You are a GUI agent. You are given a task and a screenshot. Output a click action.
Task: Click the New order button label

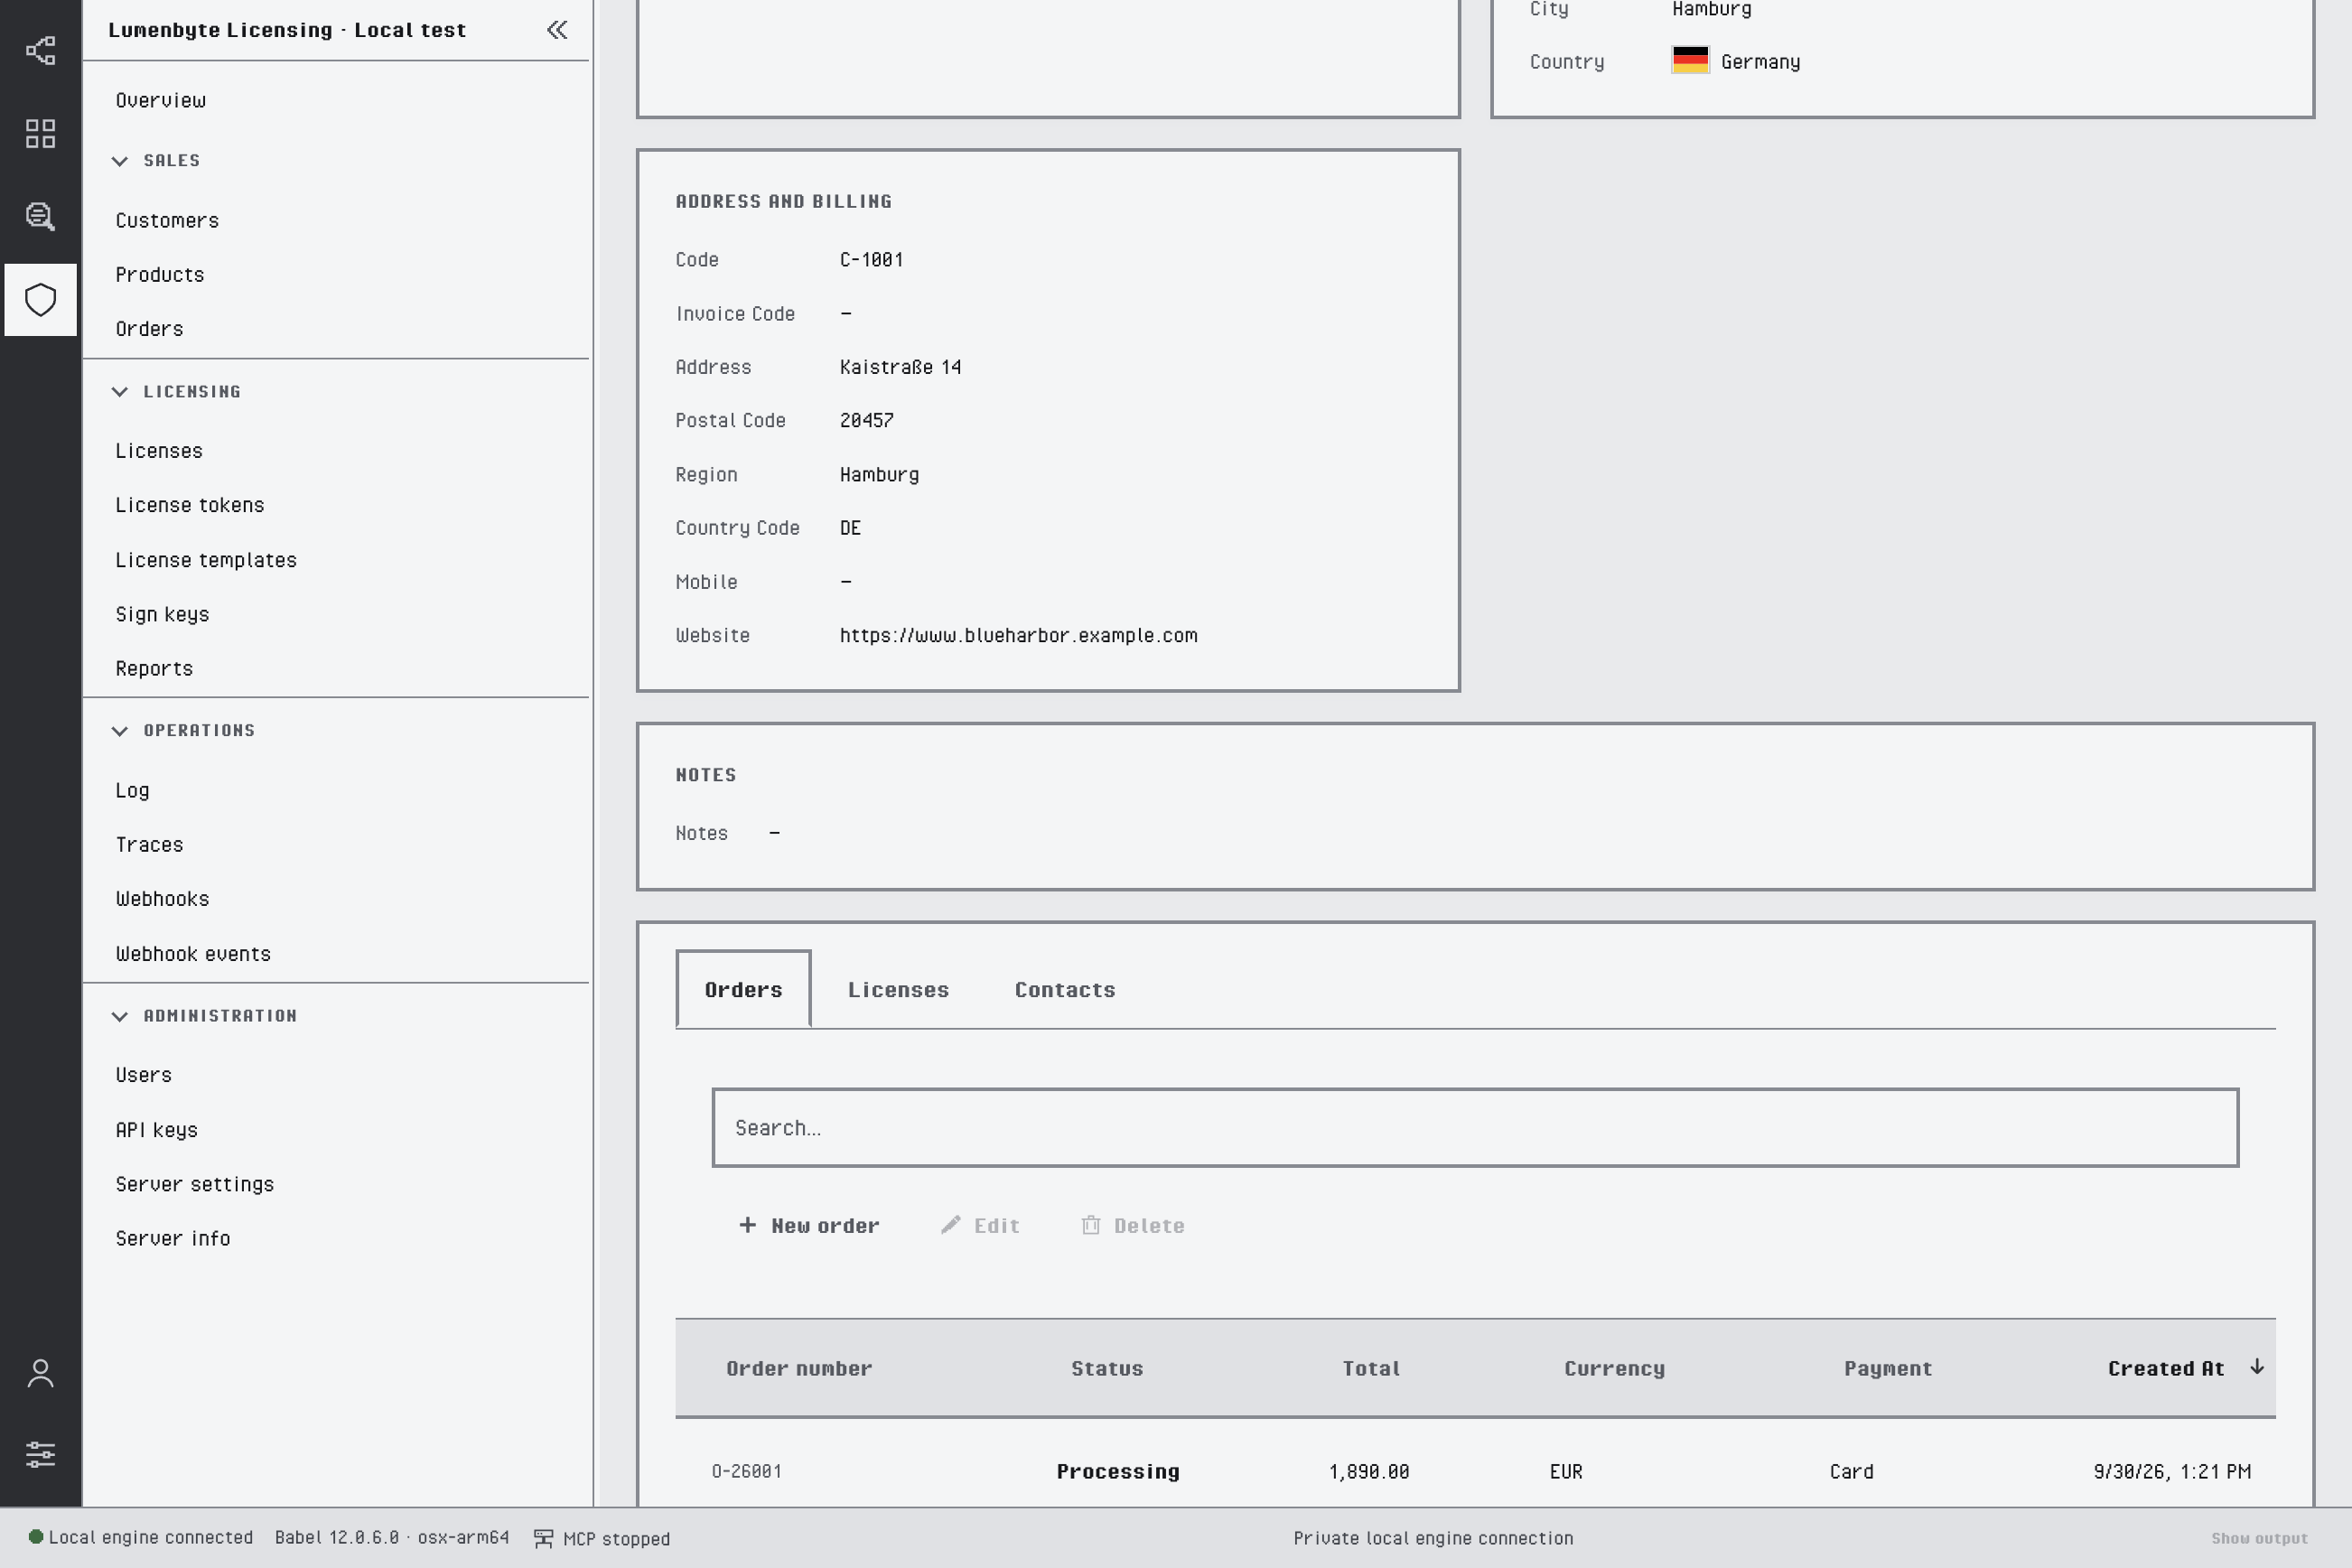click(x=825, y=1225)
